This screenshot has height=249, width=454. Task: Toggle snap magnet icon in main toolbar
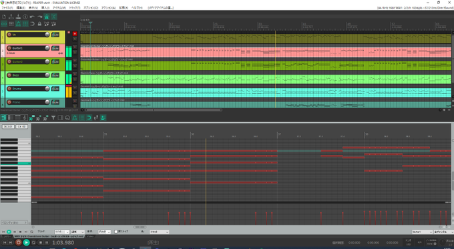point(33,24)
